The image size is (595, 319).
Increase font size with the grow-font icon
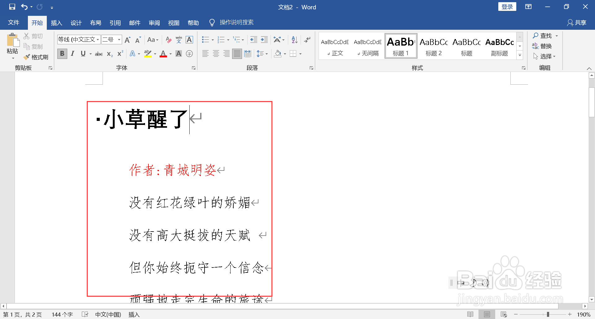(127, 40)
